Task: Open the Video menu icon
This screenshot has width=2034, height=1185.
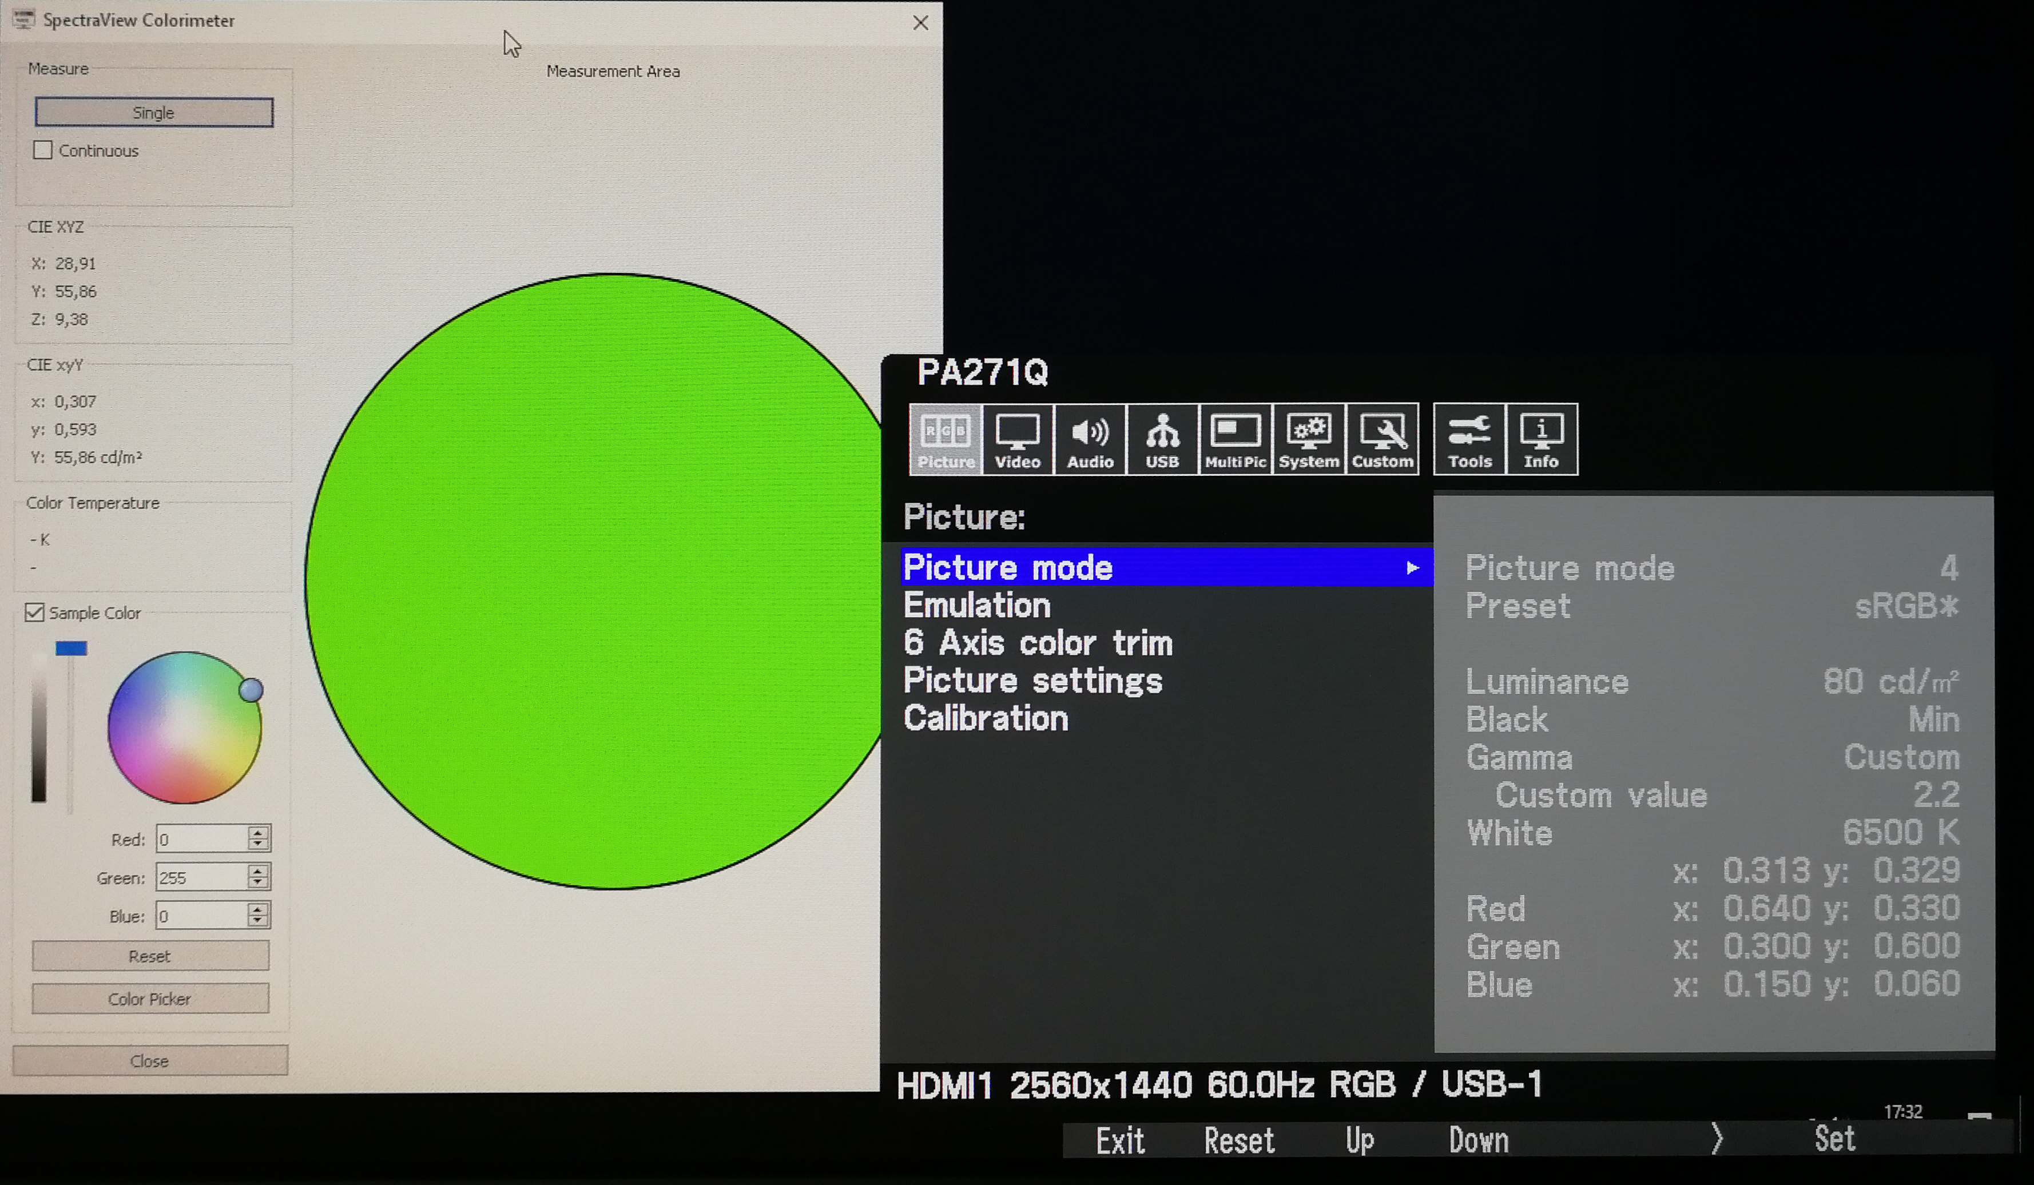Action: coord(1017,439)
